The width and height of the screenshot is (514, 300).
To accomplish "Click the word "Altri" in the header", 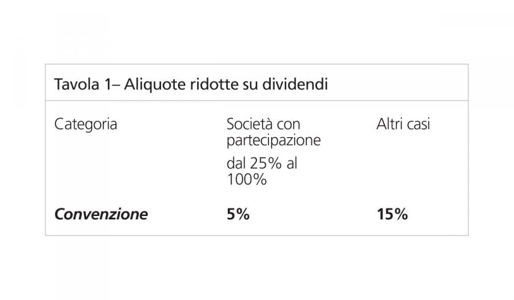I will click(389, 124).
